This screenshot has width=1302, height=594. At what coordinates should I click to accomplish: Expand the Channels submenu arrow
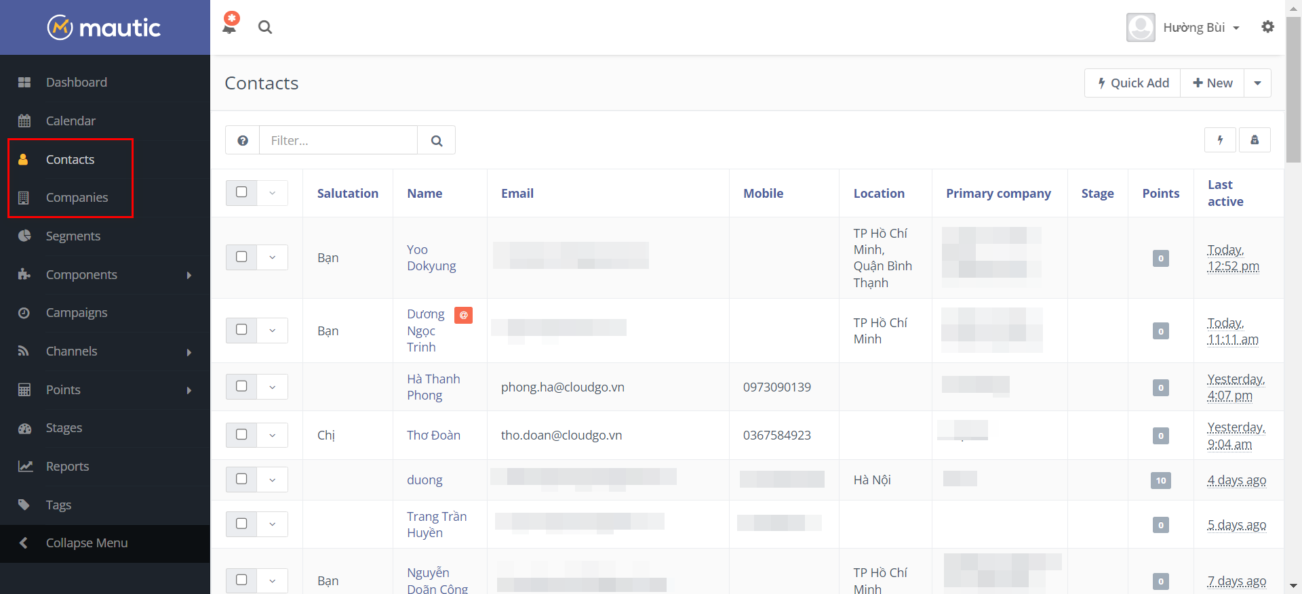pyautogui.click(x=189, y=352)
